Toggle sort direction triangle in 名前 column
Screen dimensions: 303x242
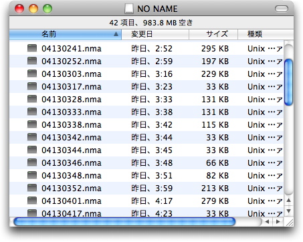116,34
